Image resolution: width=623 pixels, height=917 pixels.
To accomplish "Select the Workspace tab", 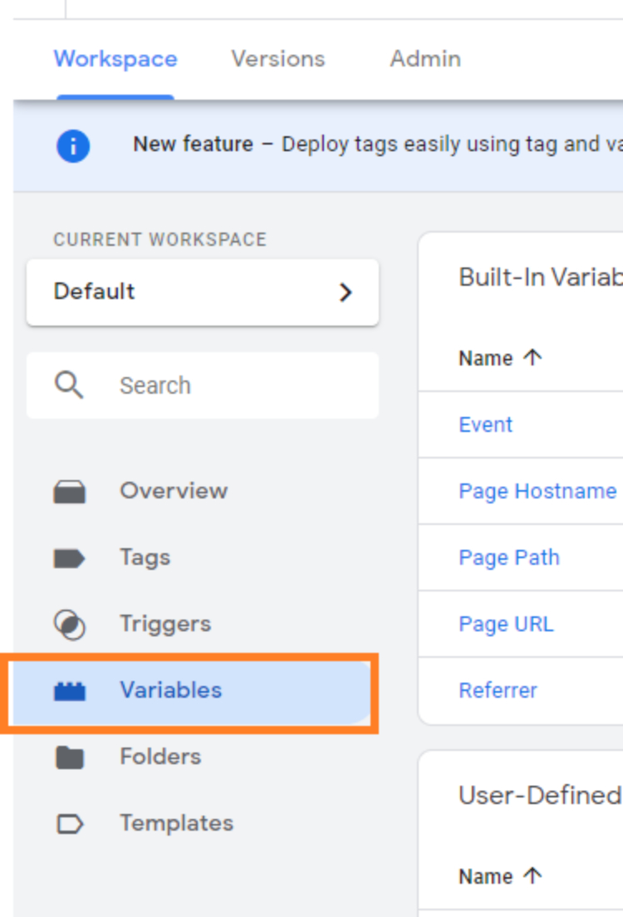I will point(115,59).
